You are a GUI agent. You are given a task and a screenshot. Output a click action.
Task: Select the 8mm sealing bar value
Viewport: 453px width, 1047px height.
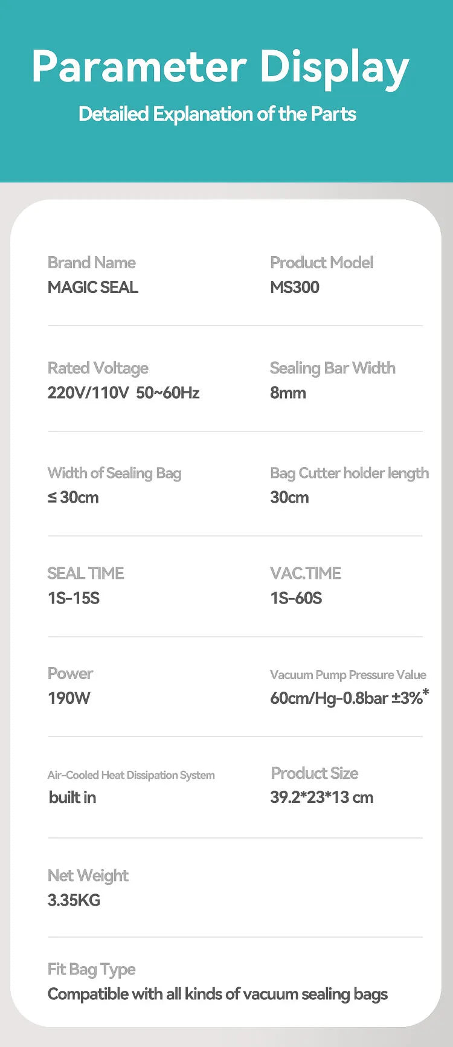(288, 393)
